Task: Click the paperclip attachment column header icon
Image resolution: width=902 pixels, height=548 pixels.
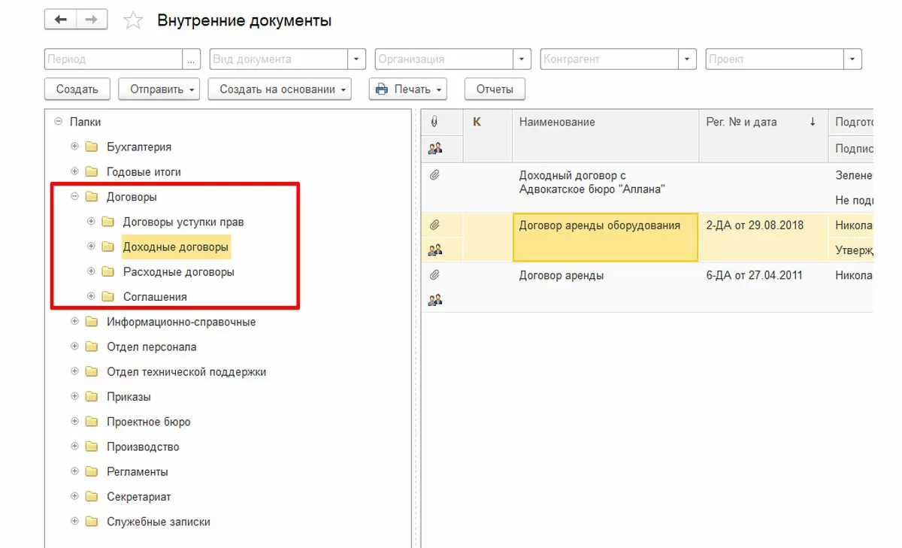Action: pos(434,122)
